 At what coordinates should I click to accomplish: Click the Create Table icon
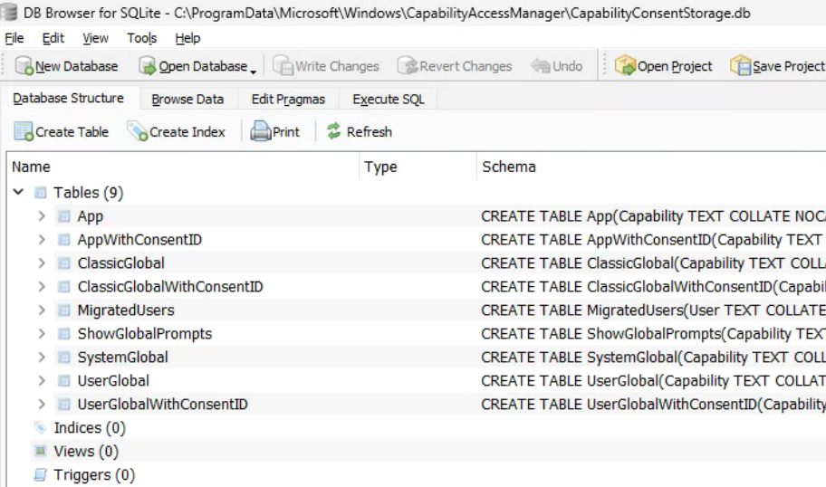24,132
